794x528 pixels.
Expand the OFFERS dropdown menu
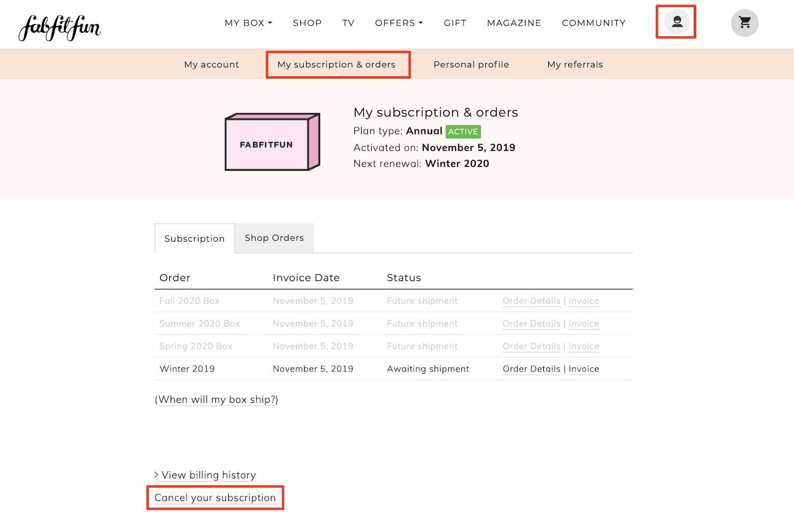pos(399,23)
